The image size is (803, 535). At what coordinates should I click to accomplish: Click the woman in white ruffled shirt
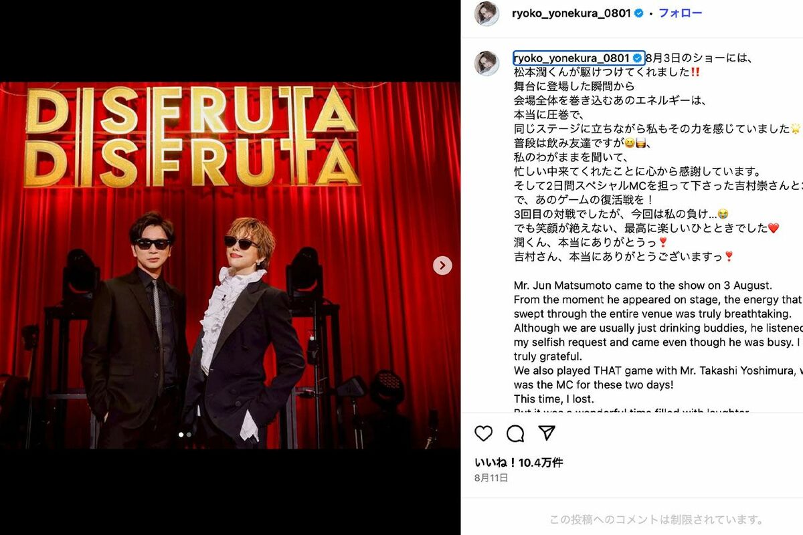pos(244,334)
